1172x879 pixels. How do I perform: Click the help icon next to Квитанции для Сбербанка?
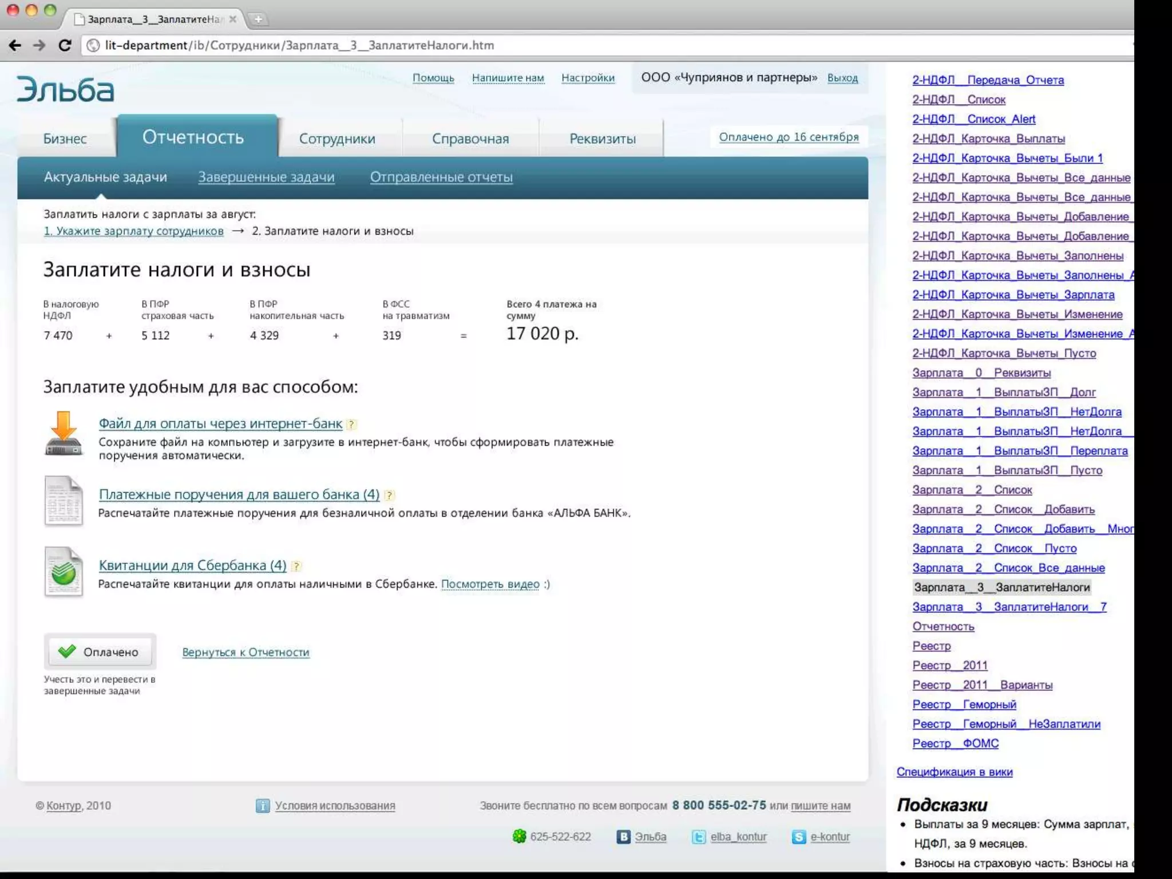[296, 566]
